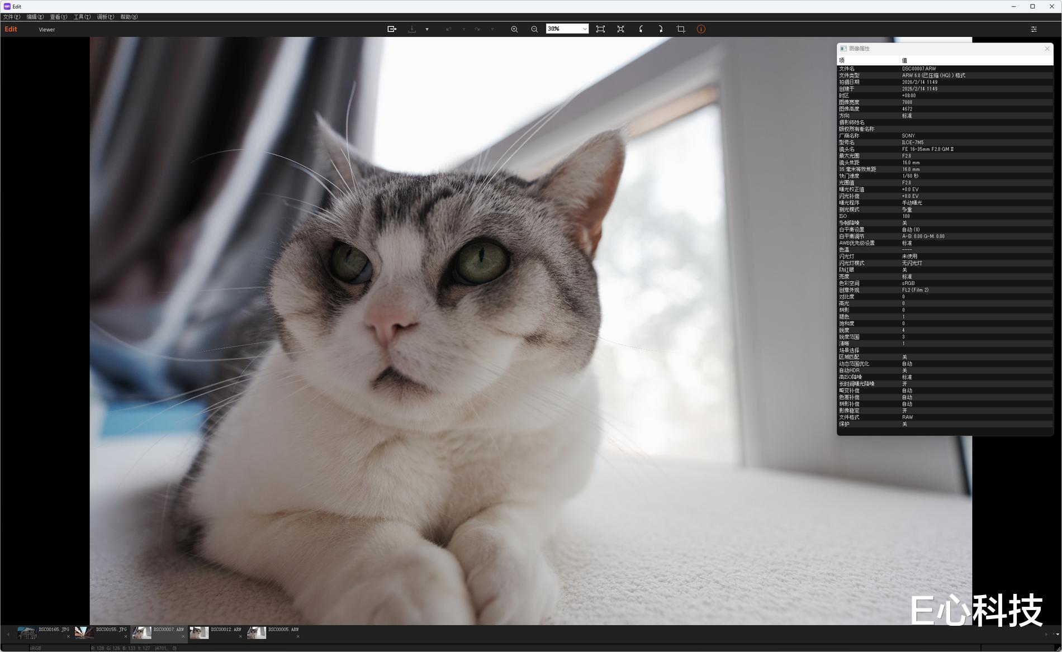This screenshot has width=1062, height=652.
Task: Click the white balance value 自动 (0)
Action: [911, 230]
